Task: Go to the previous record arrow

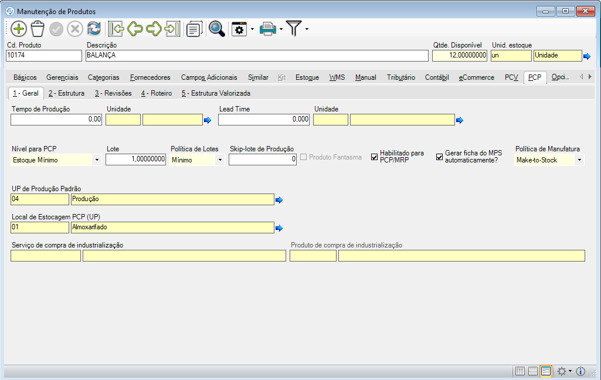Action: click(135, 29)
